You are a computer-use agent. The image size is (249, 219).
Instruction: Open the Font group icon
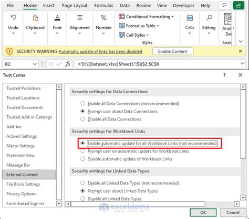tap(57, 18)
